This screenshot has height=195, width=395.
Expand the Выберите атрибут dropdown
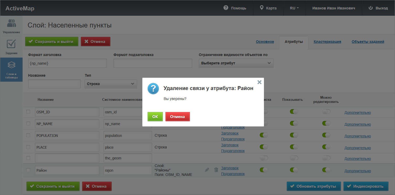coord(236,63)
